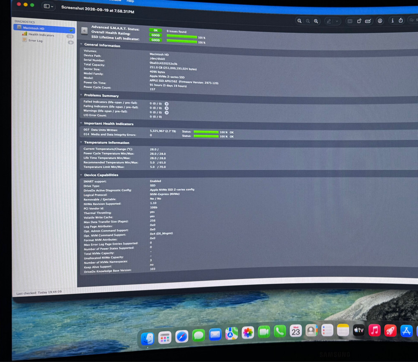The height and width of the screenshot is (362, 418).
Task: Click the dashed selection rectangle toolbar icon
Action: coord(350,21)
